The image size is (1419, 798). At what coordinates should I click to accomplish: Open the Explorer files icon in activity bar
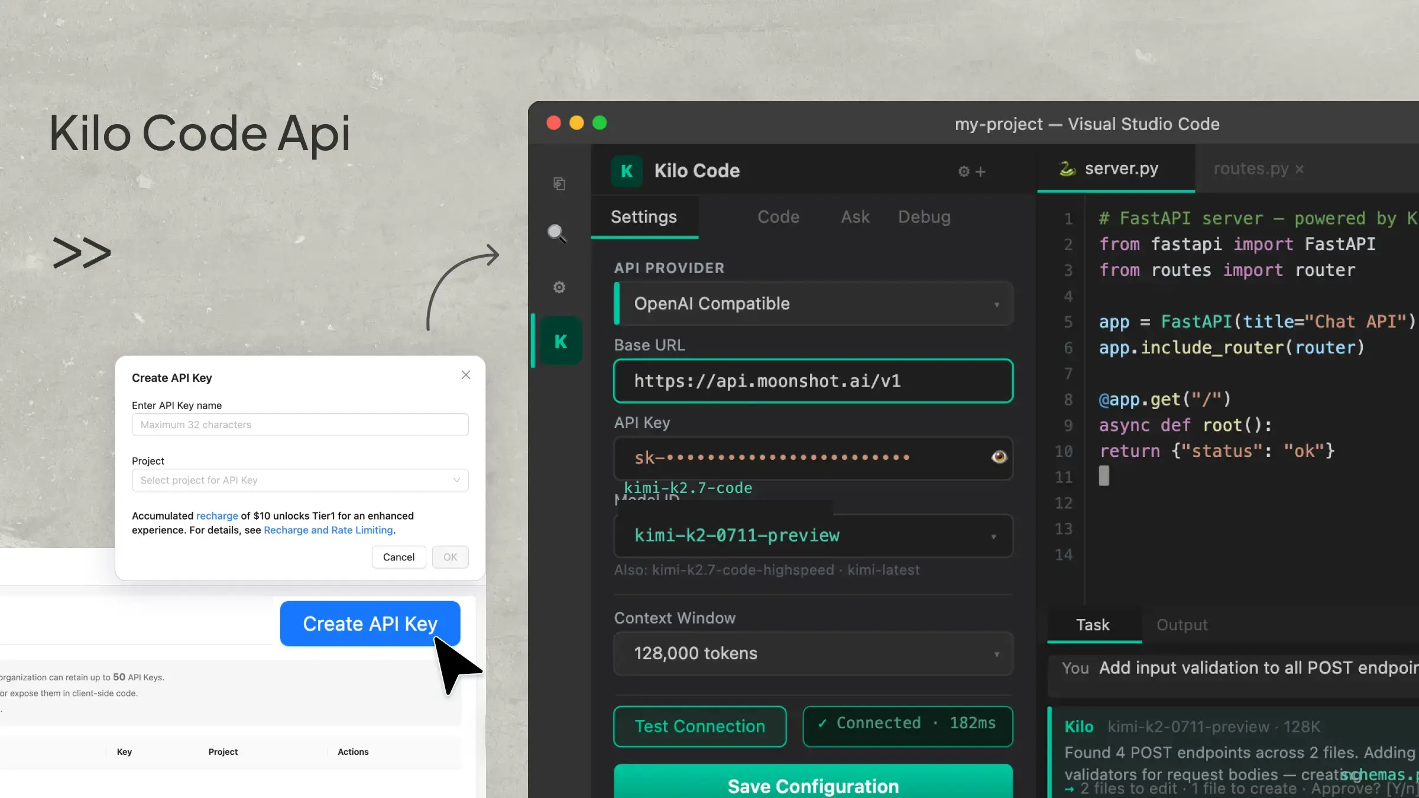pos(559,184)
